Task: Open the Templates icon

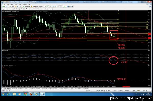Action: [x=71, y=7]
